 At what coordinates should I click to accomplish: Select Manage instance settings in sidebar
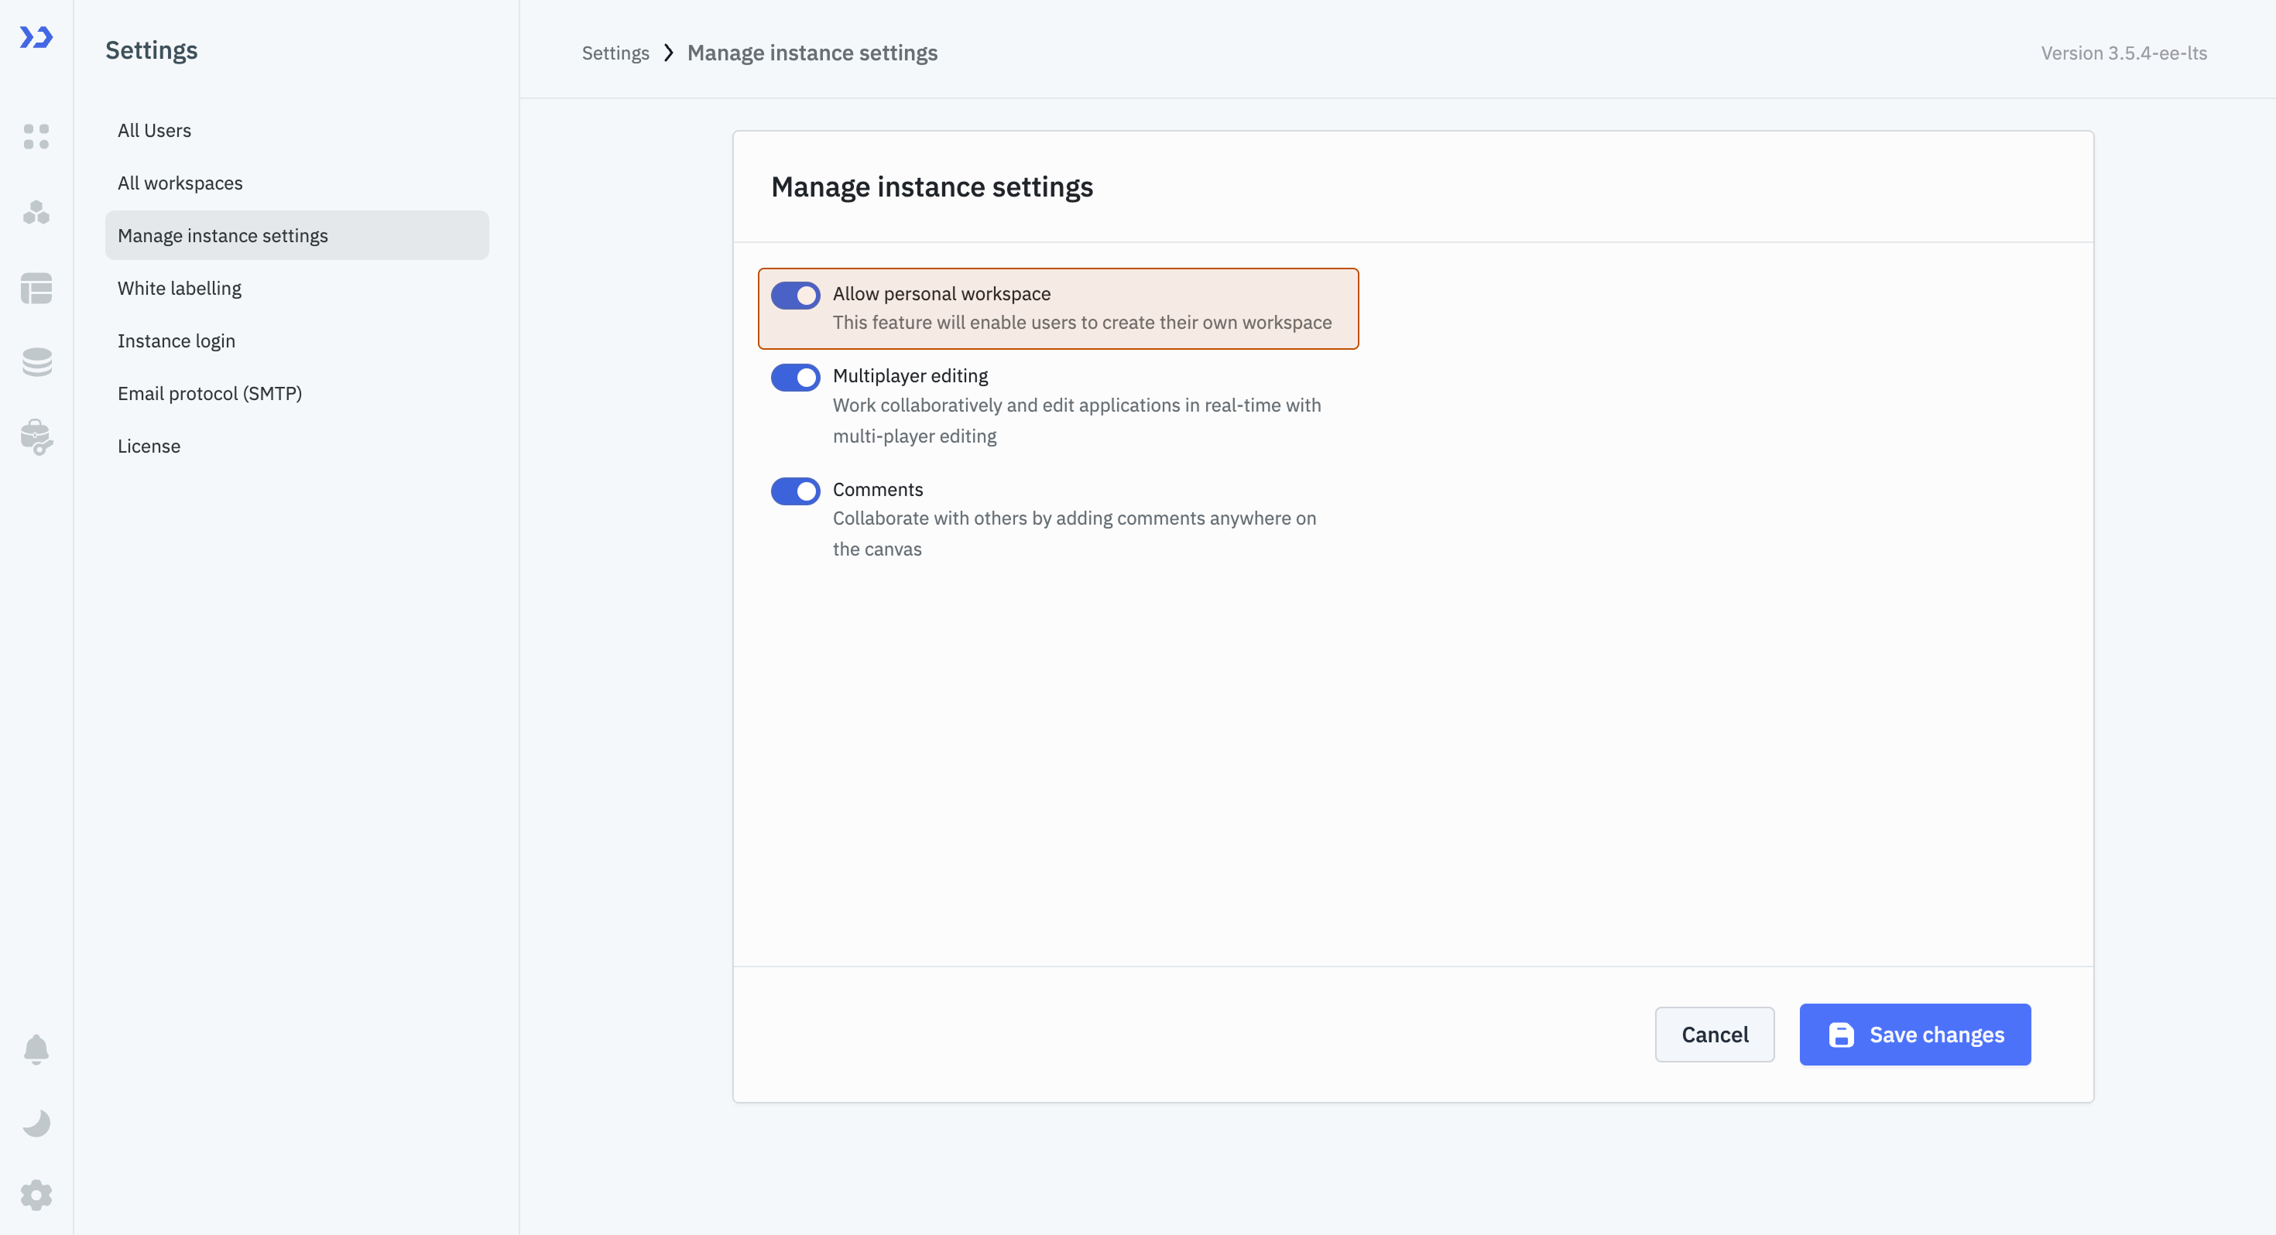(221, 235)
